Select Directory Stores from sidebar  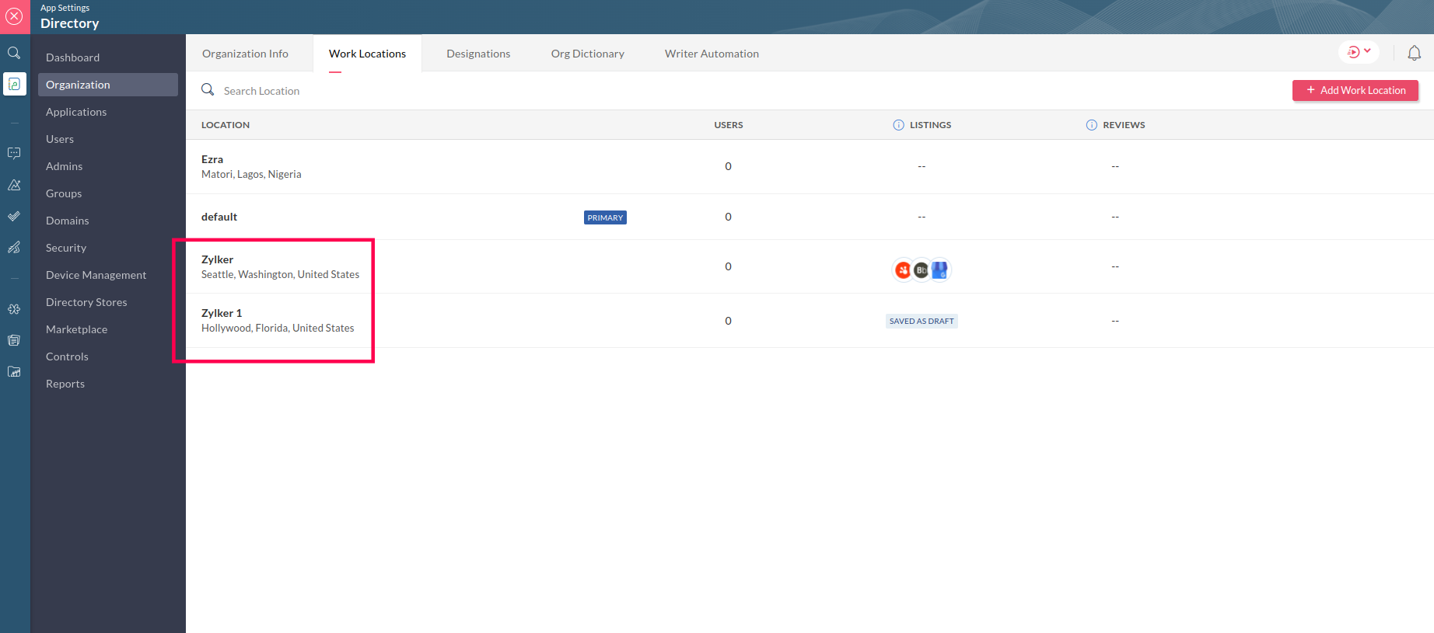(86, 302)
